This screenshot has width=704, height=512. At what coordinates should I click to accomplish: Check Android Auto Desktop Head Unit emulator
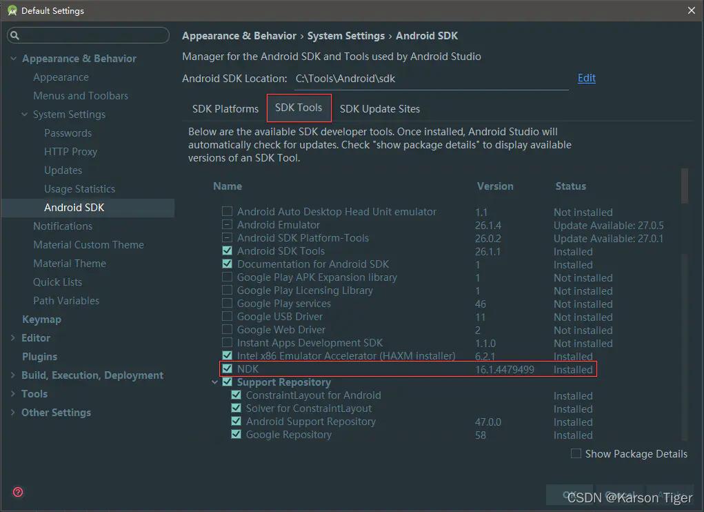(x=227, y=211)
